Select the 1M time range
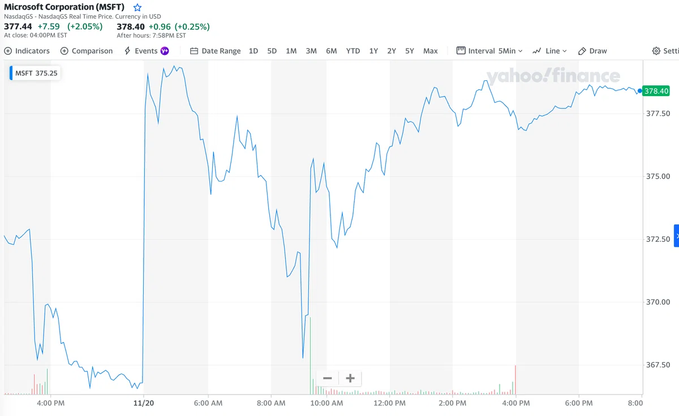 click(x=291, y=51)
